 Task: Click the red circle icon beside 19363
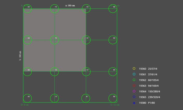point(134,86)
